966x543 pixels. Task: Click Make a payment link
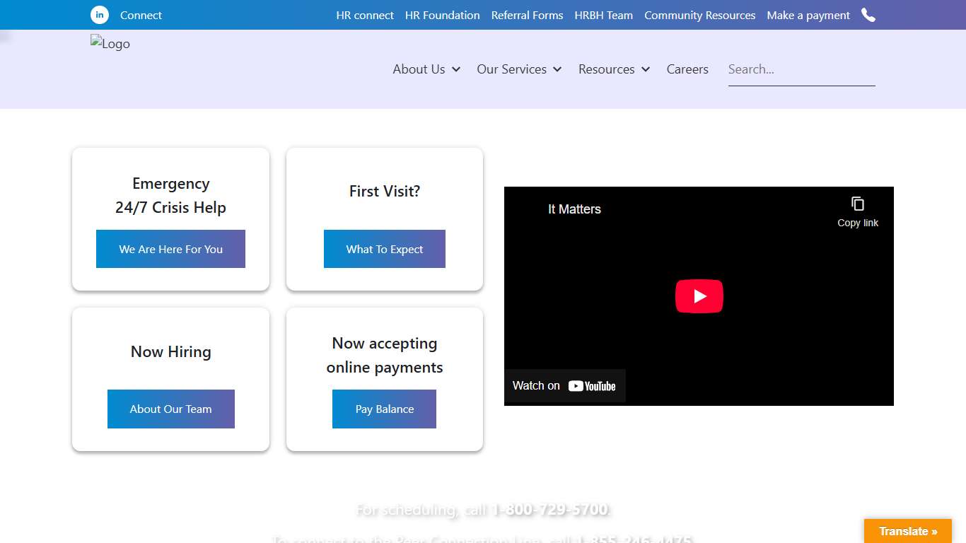pyautogui.click(x=808, y=15)
